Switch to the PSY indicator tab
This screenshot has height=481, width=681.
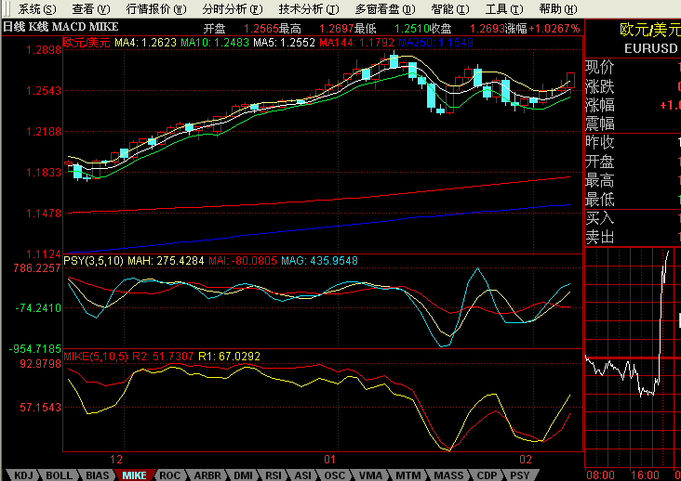coord(520,475)
